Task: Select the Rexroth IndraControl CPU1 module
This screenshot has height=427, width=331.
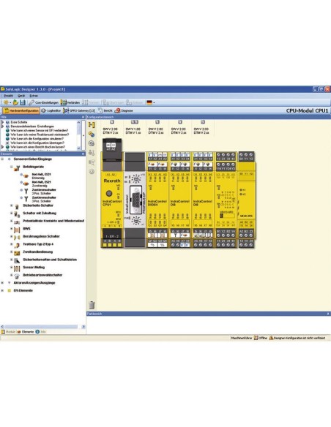Action: tap(112, 193)
